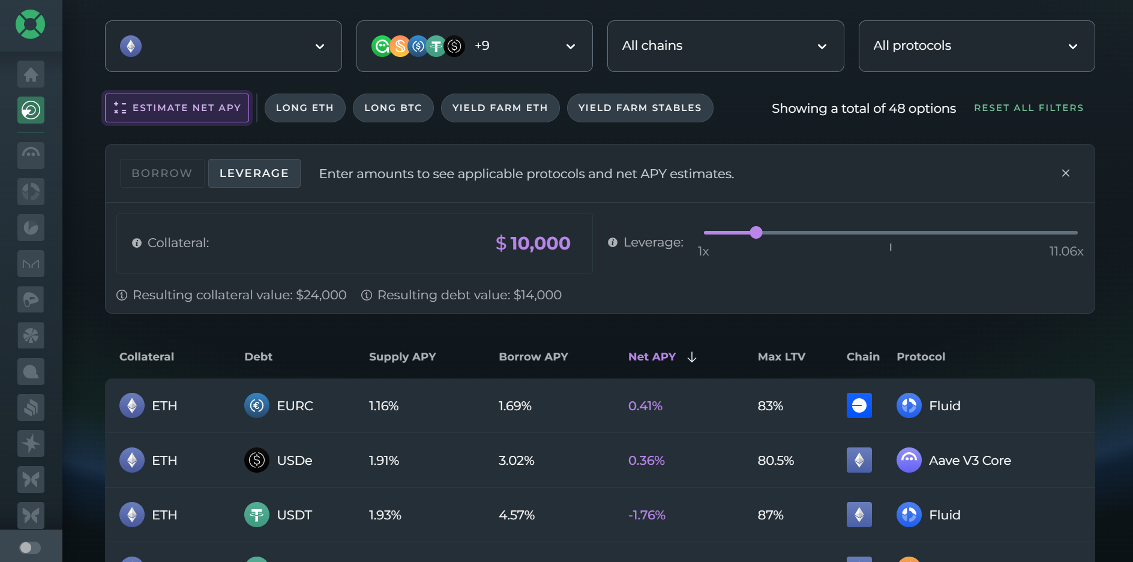
Task: Open the Maker M-shaped sidebar icon
Action: click(x=31, y=264)
